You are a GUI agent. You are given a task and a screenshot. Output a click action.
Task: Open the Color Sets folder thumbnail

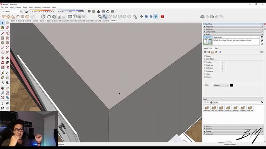coord(214,108)
